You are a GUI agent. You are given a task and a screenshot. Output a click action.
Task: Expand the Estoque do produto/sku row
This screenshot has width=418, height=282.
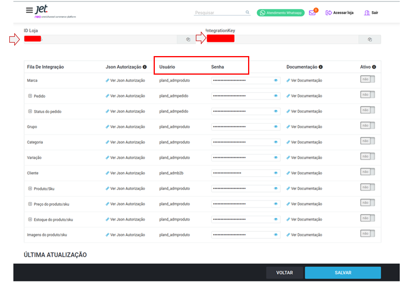pos(30,219)
